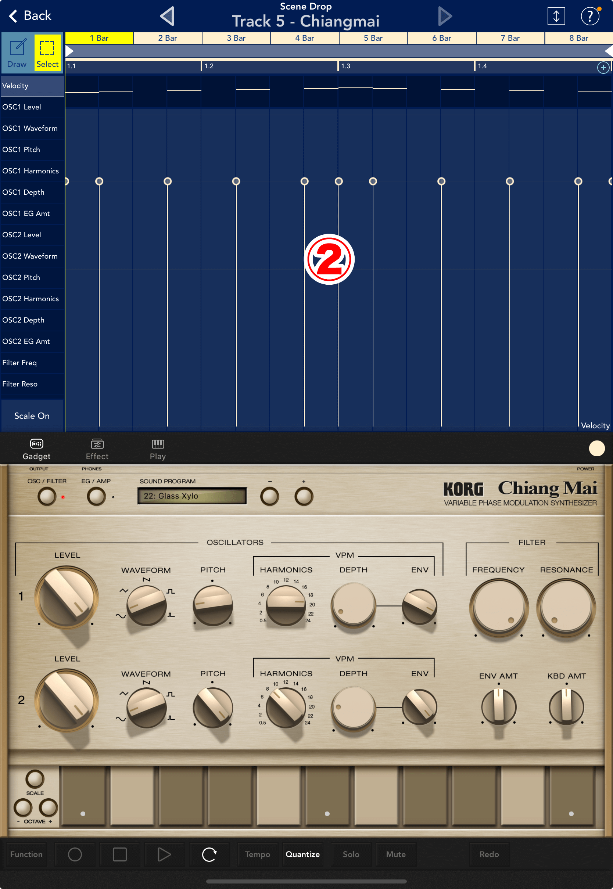This screenshot has width=613, height=889.
Task: Click the oscillator 2 LEVEL knob
Action: point(67,701)
